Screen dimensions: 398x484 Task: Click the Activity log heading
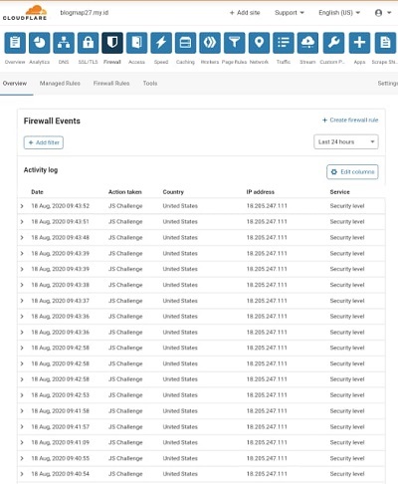click(41, 170)
